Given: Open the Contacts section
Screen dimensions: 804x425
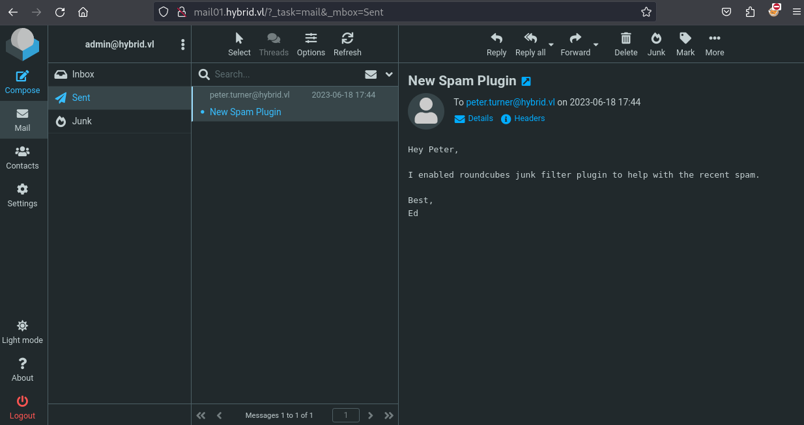Looking at the screenshot, I should click(x=23, y=158).
